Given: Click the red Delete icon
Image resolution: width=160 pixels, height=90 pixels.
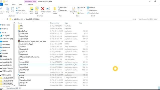Looking at the screenshot, I should pos(43,9).
